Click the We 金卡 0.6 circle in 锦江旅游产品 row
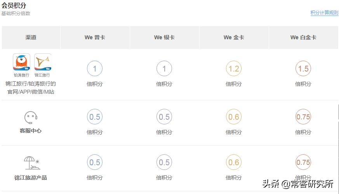The image size is (339, 194). (234, 163)
